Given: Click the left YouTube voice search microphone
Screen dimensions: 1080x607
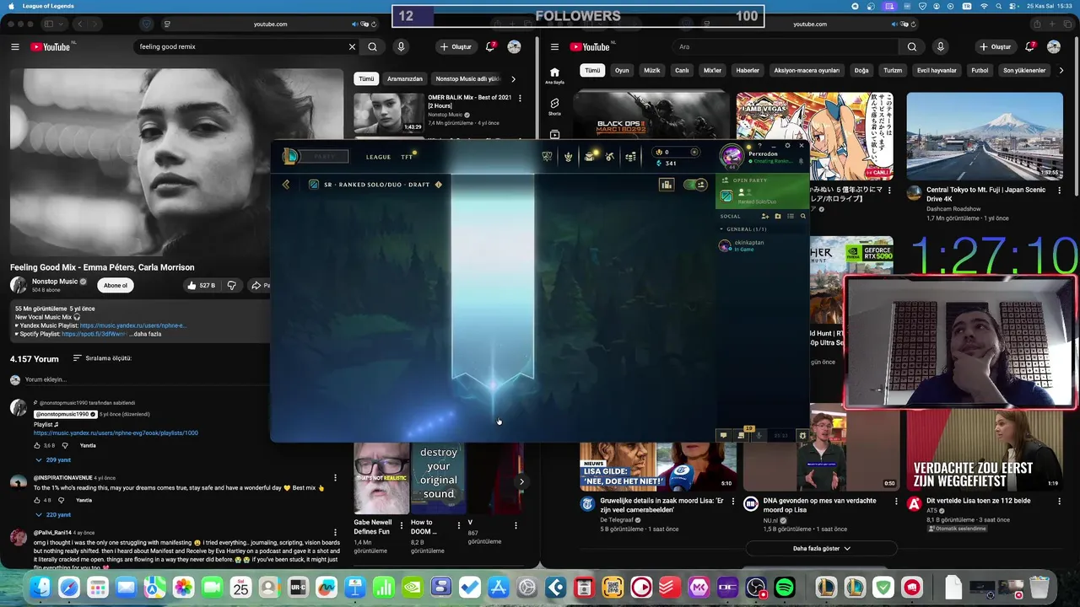Looking at the screenshot, I should tap(401, 47).
